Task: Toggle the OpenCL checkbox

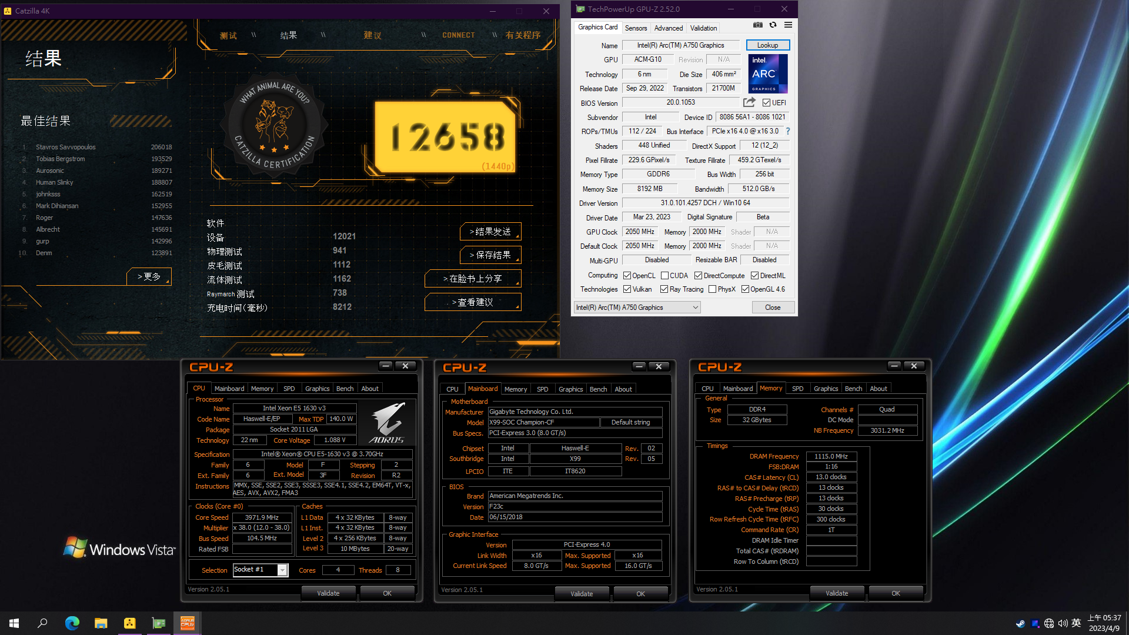Action: pyautogui.click(x=627, y=275)
